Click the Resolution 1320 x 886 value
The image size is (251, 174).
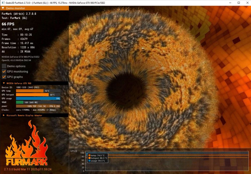27,47
